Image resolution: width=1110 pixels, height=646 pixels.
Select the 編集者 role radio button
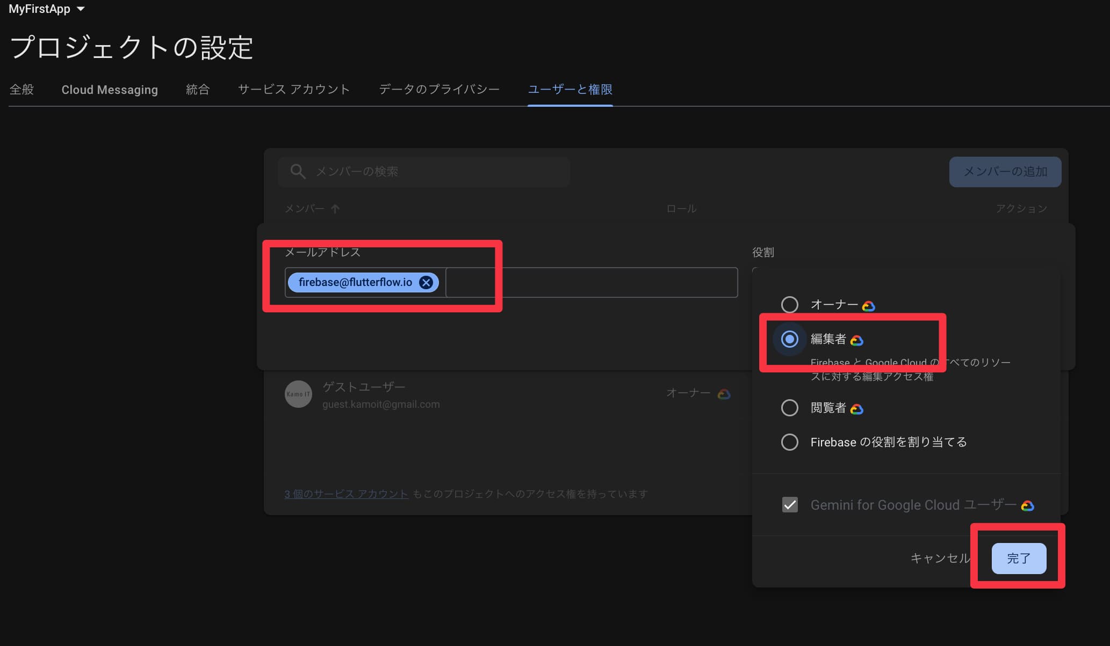coord(790,339)
